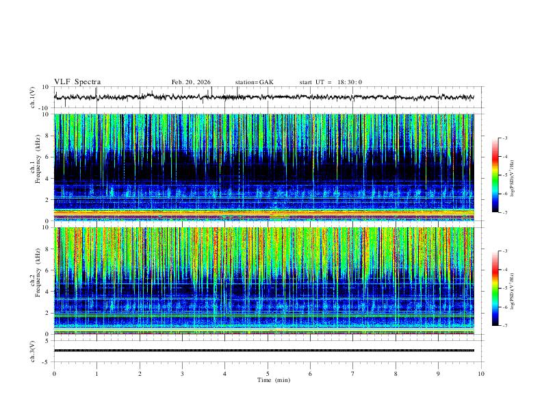
Task: Click the "9" tick on the time axis
Action: pyautogui.click(x=438, y=374)
